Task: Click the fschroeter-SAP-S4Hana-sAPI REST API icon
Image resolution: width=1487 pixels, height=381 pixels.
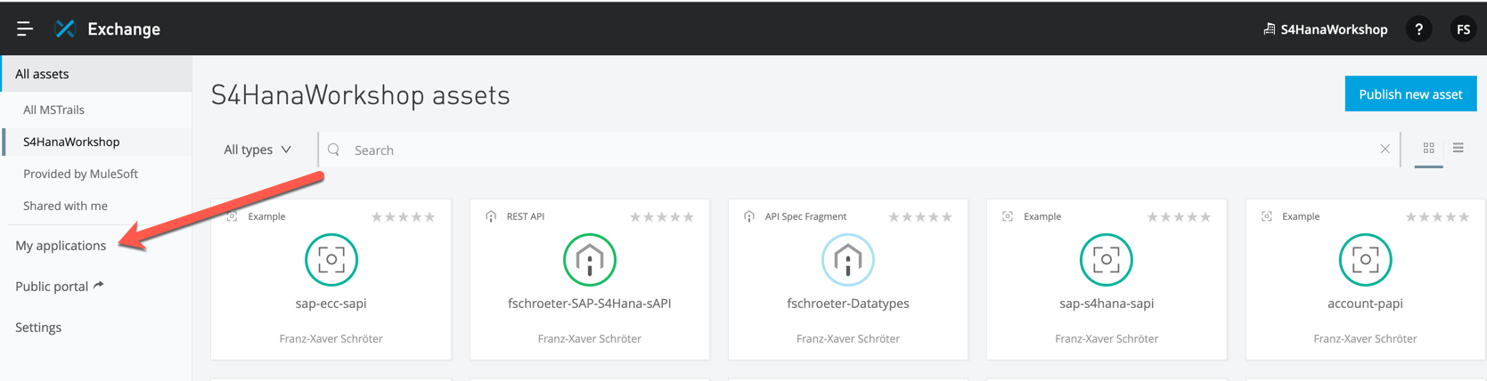Action: point(589,260)
